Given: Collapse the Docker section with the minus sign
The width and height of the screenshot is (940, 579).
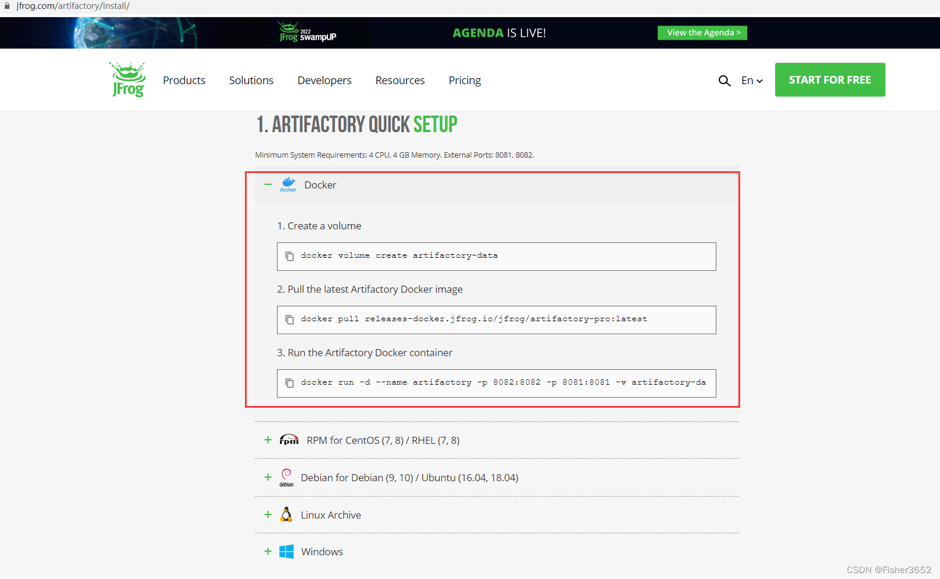Looking at the screenshot, I should click(268, 185).
